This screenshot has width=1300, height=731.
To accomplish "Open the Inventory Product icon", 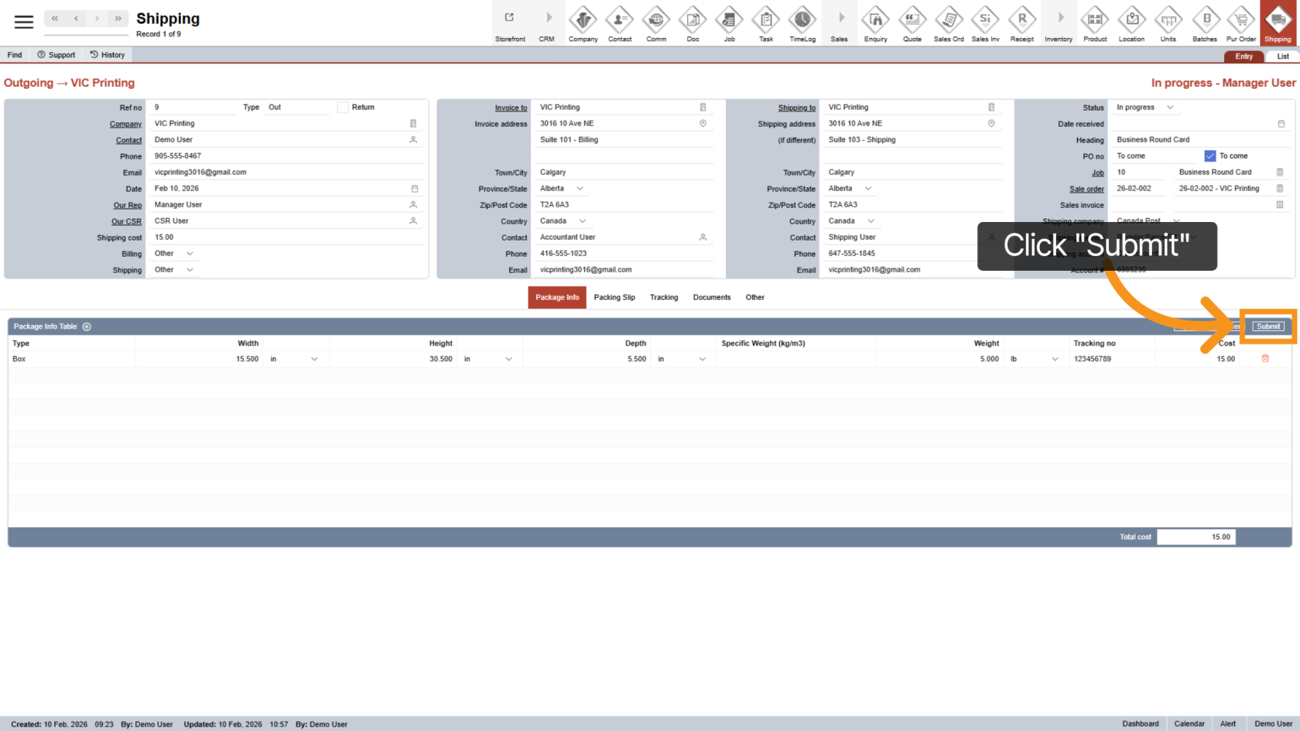I will tap(1094, 23).
